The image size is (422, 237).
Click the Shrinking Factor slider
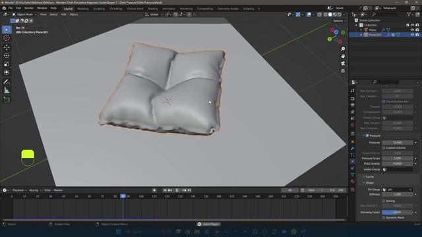click(x=397, y=212)
